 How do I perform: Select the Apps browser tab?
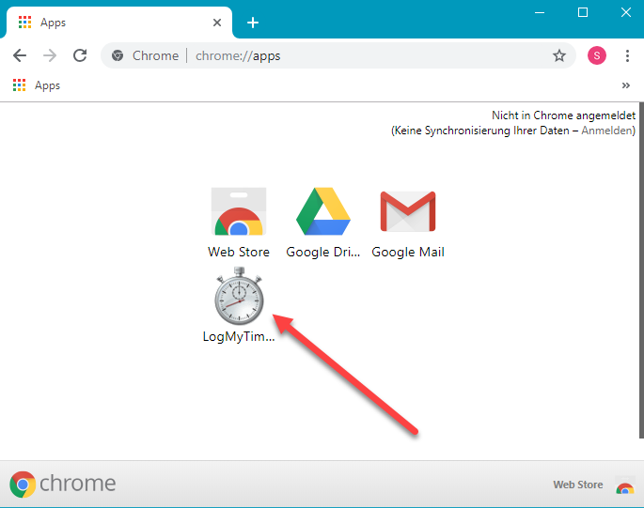tap(119, 23)
